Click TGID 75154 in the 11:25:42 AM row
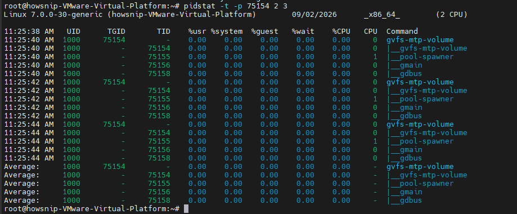 coord(114,82)
